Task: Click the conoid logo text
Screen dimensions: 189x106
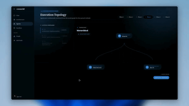Action: pyautogui.click(x=21, y=9)
